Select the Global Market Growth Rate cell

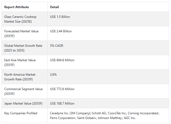click(x=23, y=48)
